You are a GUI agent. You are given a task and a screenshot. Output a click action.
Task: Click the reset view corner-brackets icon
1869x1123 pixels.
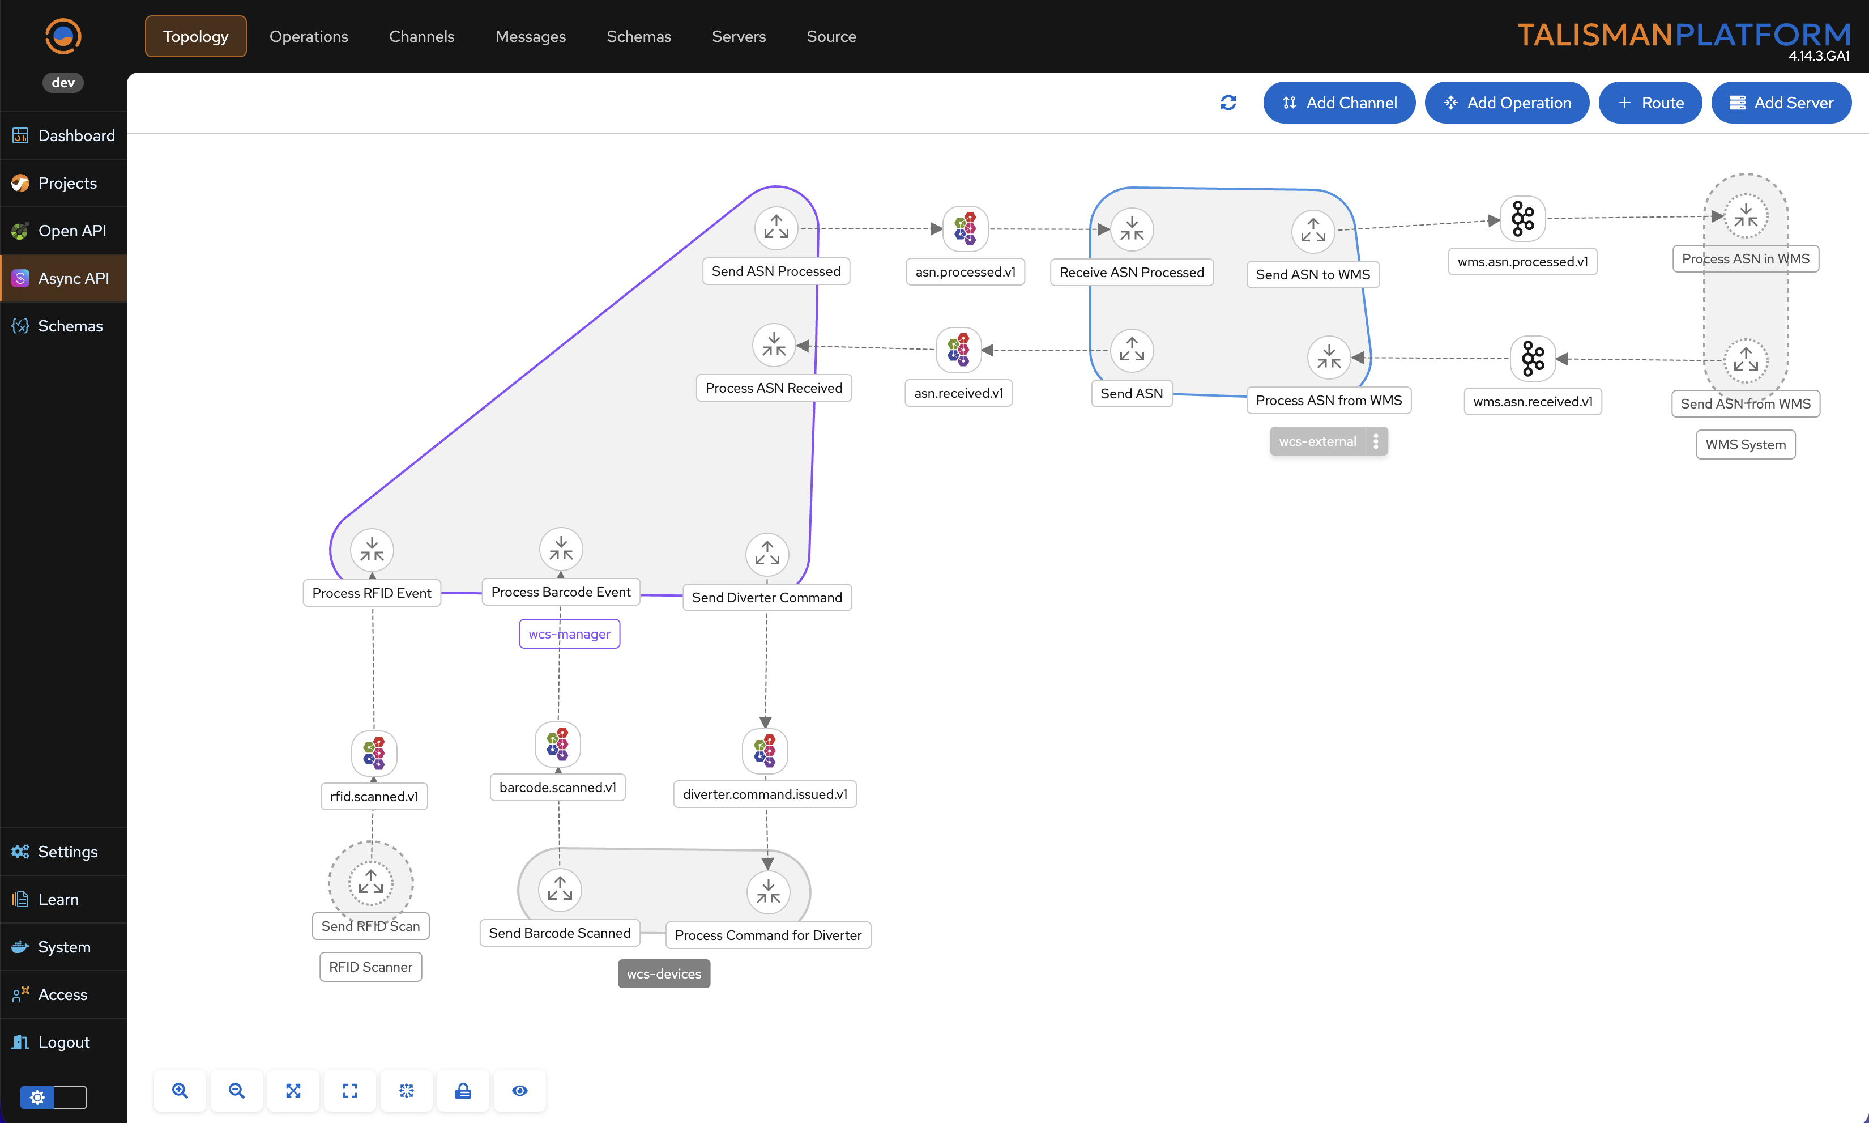pyautogui.click(x=349, y=1091)
